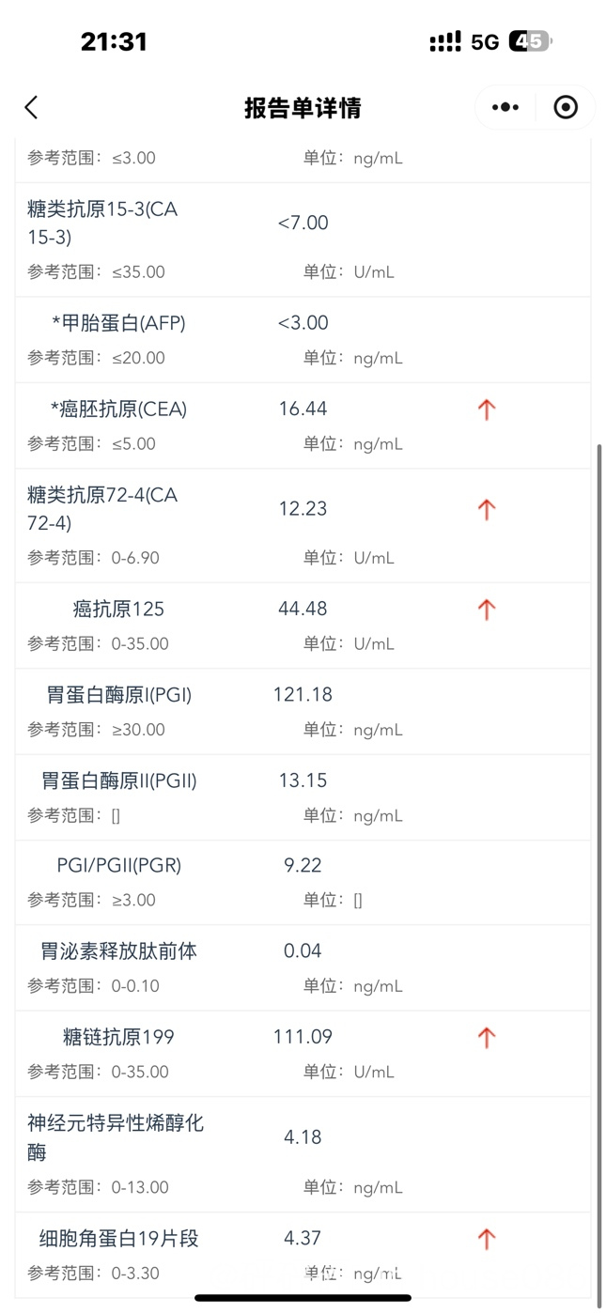606x1313 pixels.
Task: Select the 甲胎蛋白(AFP) result row
Action: (303, 339)
